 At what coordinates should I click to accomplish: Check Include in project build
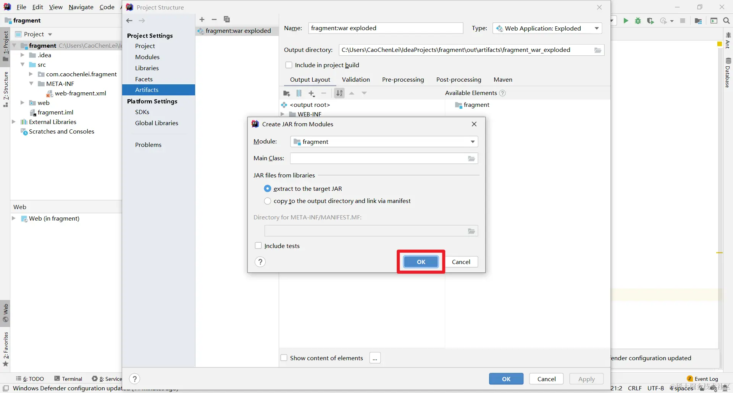[x=289, y=65]
